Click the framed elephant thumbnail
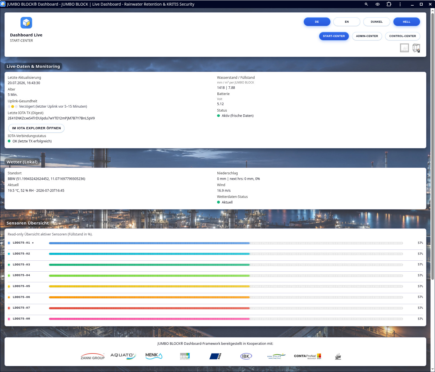The height and width of the screenshot is (372, 435). (404, 48)
